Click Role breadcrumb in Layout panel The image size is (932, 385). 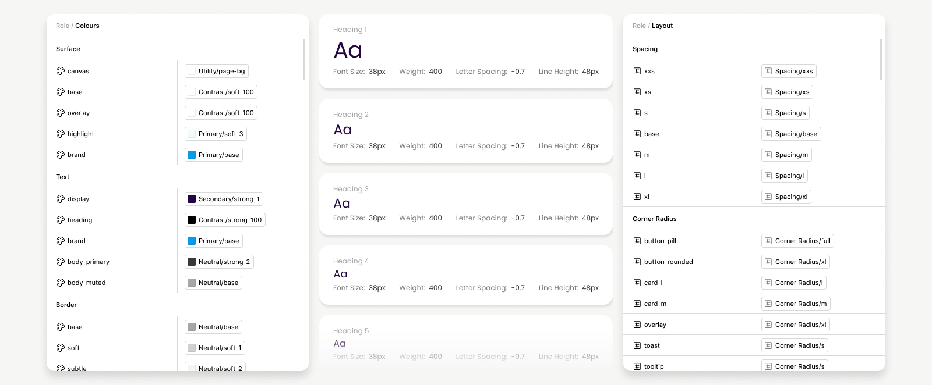[639, 26]
